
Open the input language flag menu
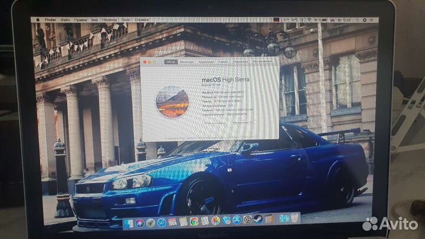pos(332,20)
